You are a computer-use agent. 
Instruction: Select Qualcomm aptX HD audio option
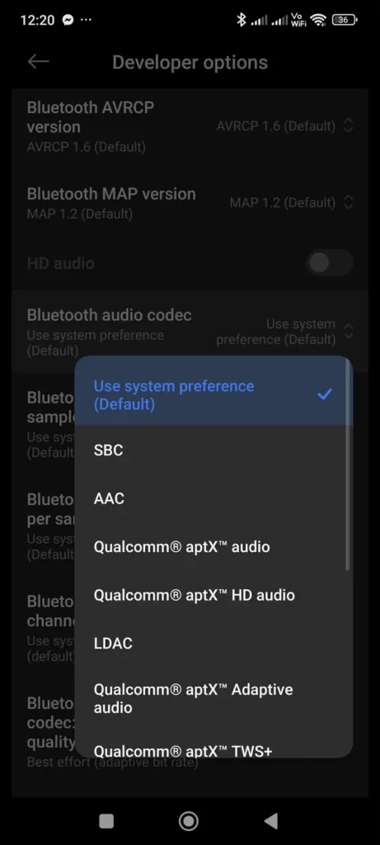pos(213,595)
